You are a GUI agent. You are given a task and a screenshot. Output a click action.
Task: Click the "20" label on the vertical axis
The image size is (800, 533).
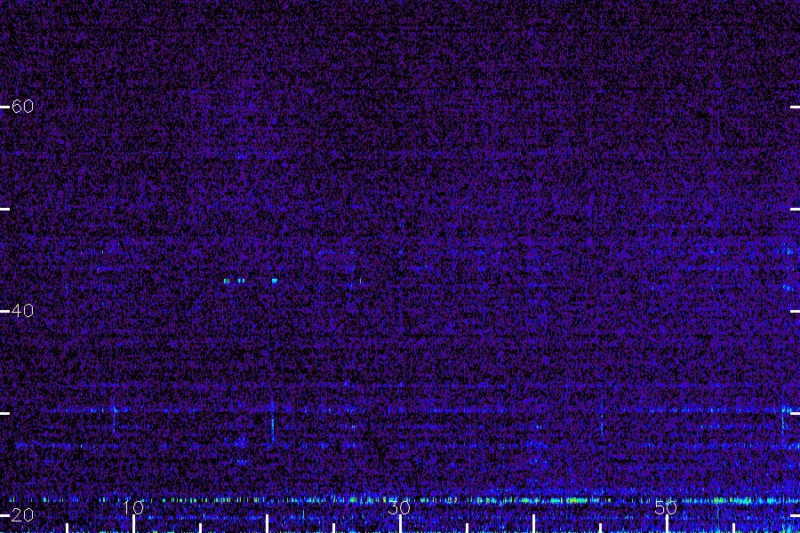click(22, 515)
